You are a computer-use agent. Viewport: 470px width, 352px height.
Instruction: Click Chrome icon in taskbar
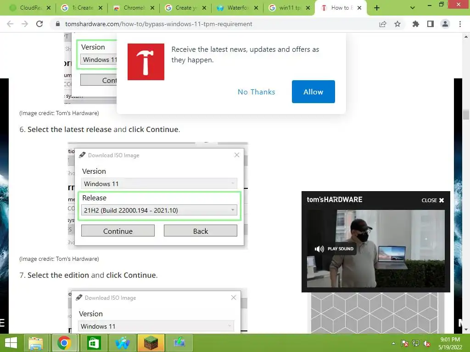coord(64,343)
